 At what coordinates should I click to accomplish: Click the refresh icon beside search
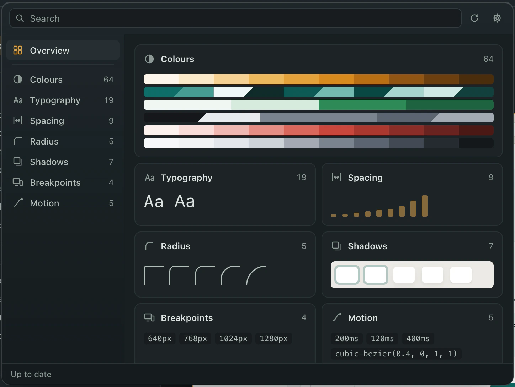tap(474, 18)
